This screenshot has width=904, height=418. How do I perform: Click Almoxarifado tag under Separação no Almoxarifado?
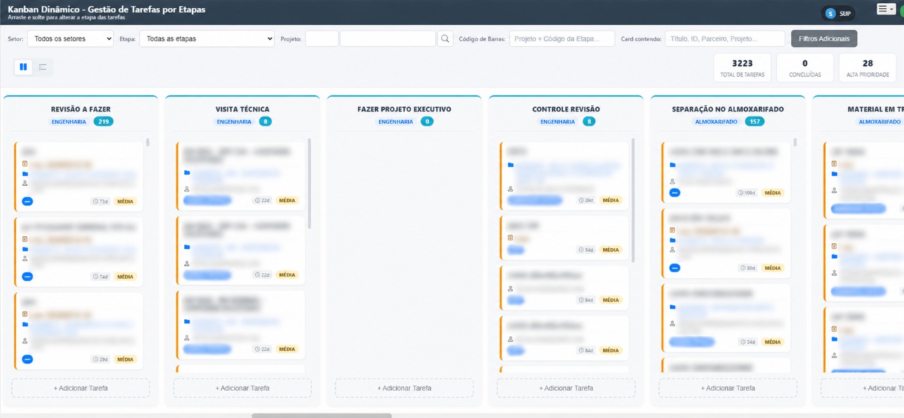pos(716,122)
